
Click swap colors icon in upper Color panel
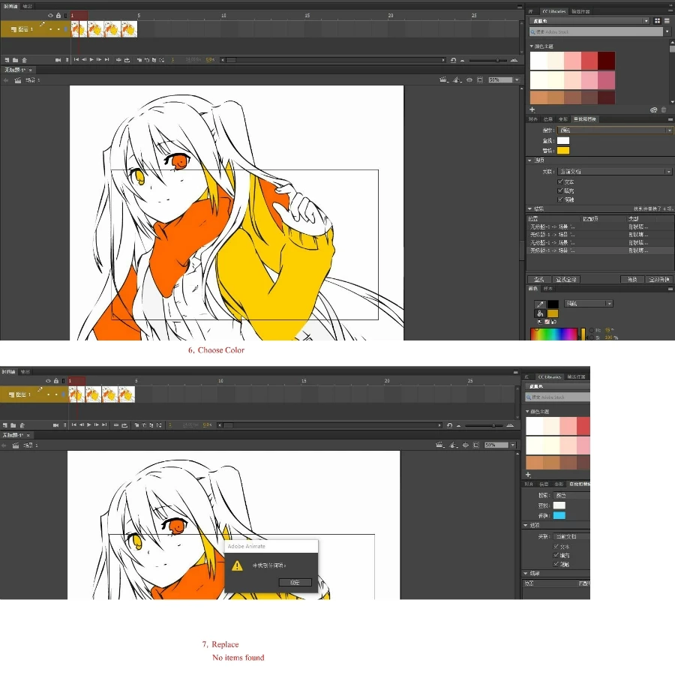pos(554,322)
